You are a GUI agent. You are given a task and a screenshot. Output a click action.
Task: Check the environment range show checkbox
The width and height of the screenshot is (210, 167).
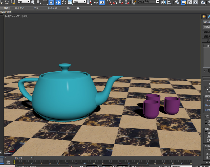(206, 133)
